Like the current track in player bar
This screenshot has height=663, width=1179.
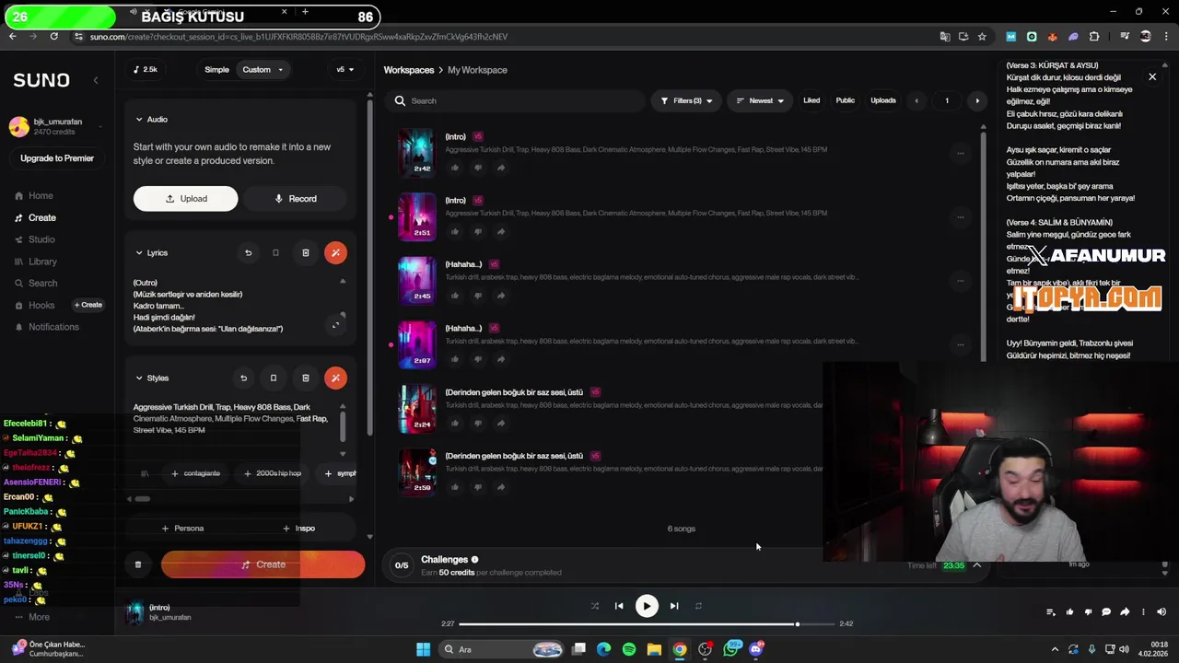[1069, 611]
